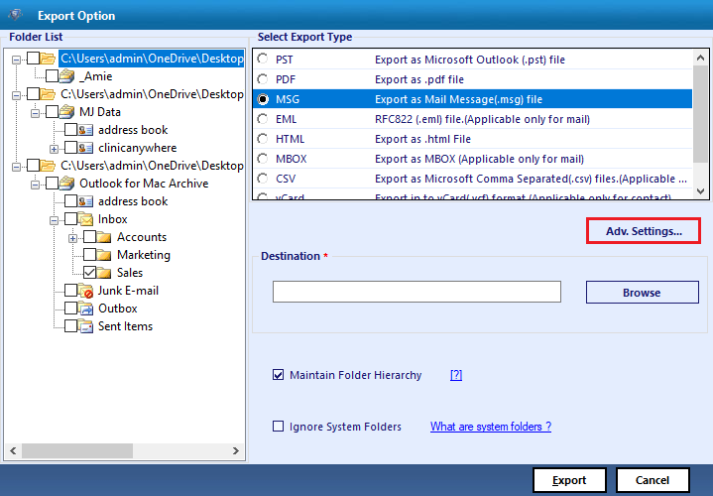Click the folder list horizontal scrollbar thumb

click(x=77, y=451)
